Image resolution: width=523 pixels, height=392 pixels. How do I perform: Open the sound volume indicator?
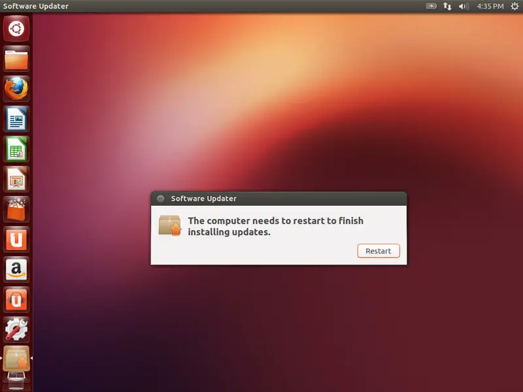click(464, 6)
